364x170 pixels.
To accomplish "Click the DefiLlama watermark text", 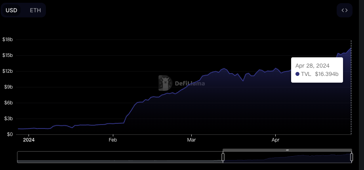I will coord(190,83).
